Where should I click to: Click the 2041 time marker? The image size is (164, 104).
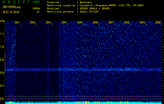pos(17,23)
